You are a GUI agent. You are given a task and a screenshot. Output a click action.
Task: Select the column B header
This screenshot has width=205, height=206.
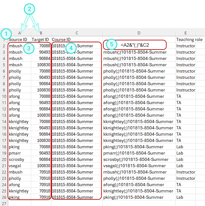tap(41, 33)
